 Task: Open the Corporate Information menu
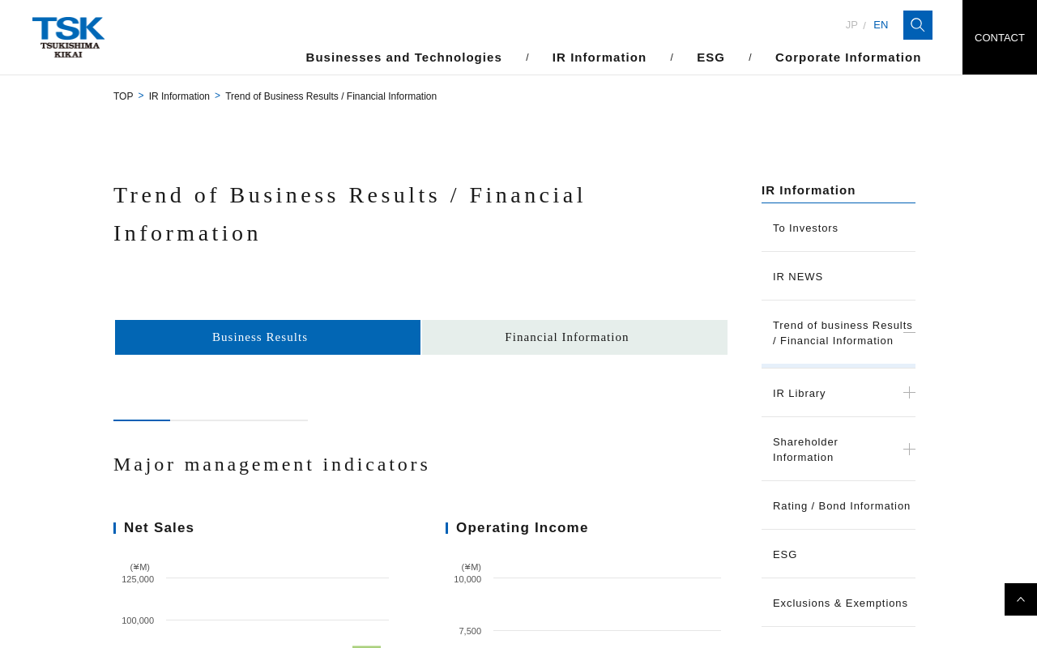coord(847,58)
